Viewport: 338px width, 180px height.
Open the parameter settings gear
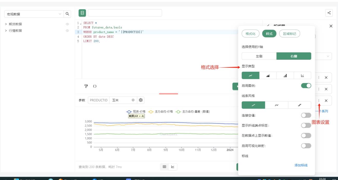(x=141, y=100)
